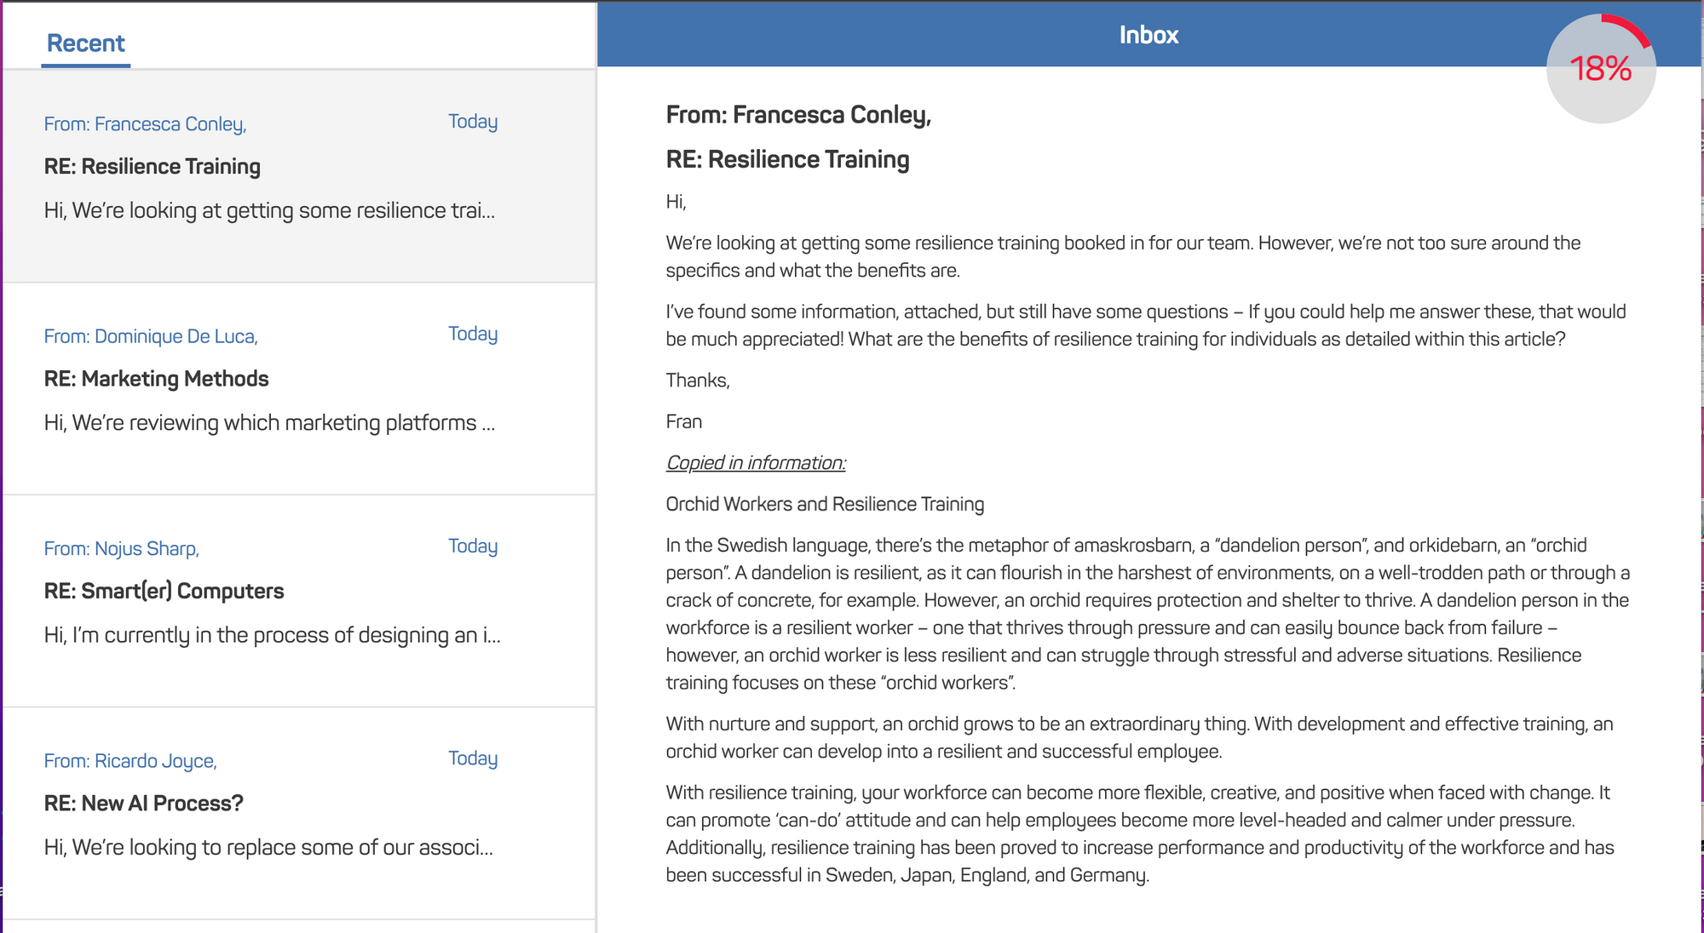1704x933 pixels.
Task: Click sender name 'From: Nojus Sharp,'
Action: click(x=122, y=548)
